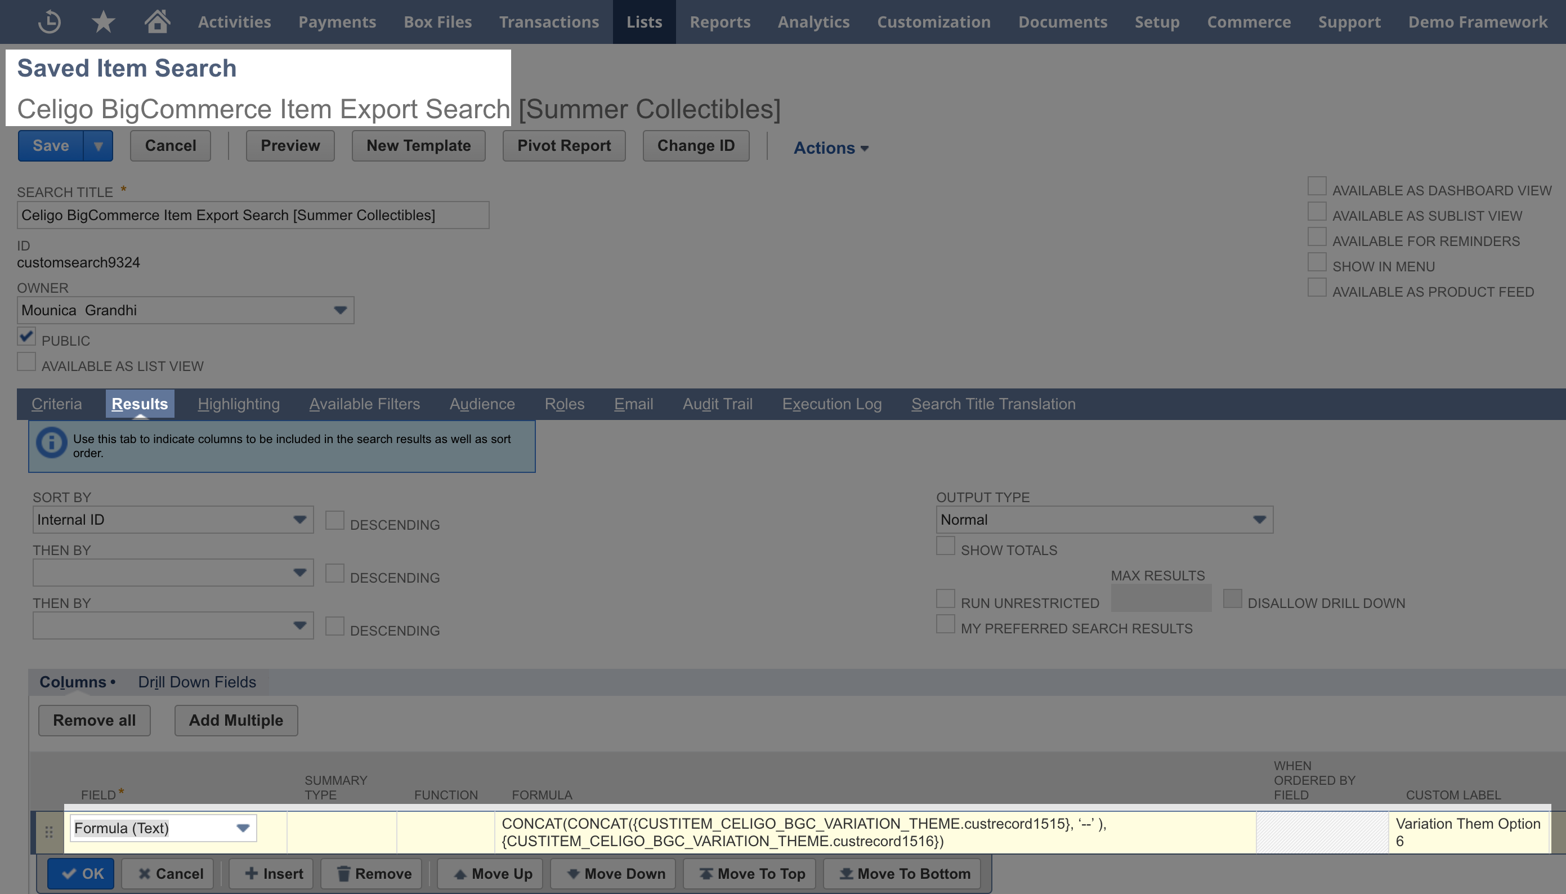Enable Show Totals checkbox
Screen dimensions: 1566x894
coord(945,546)
